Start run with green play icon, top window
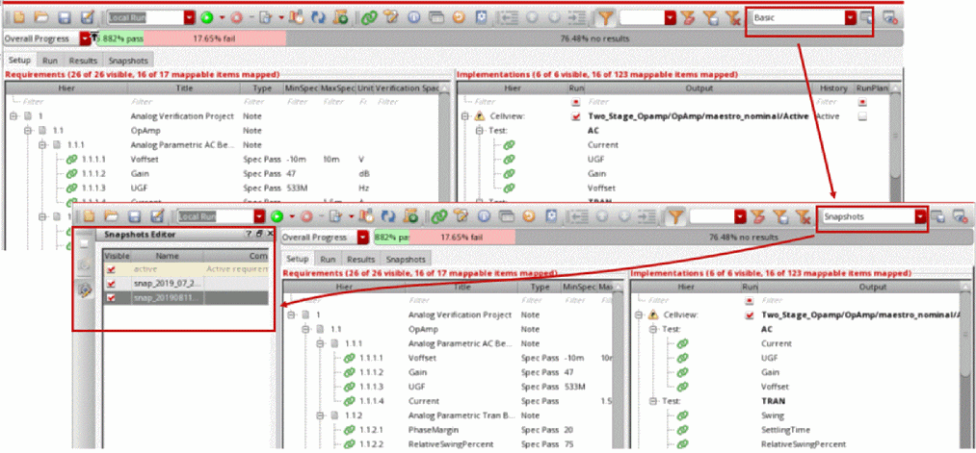 [206, 18]
